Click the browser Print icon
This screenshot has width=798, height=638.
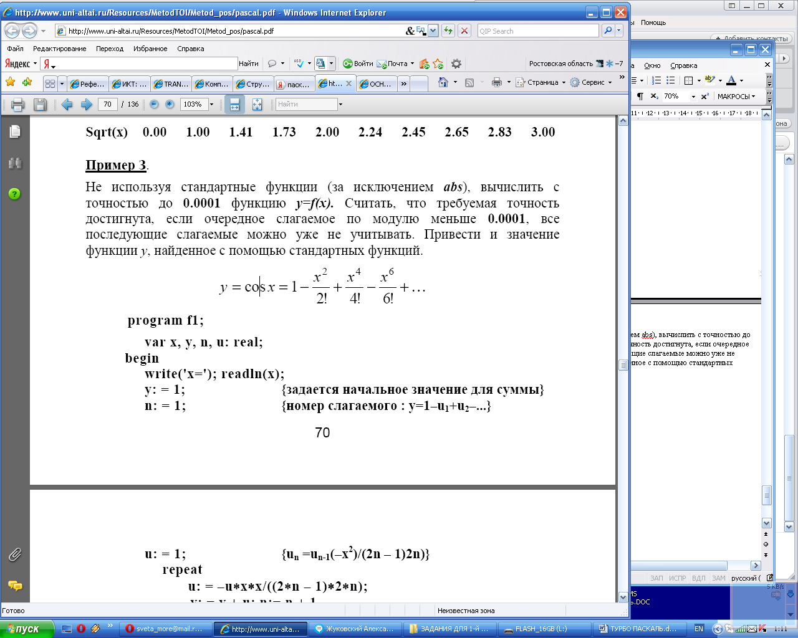(x=497, y=82)
